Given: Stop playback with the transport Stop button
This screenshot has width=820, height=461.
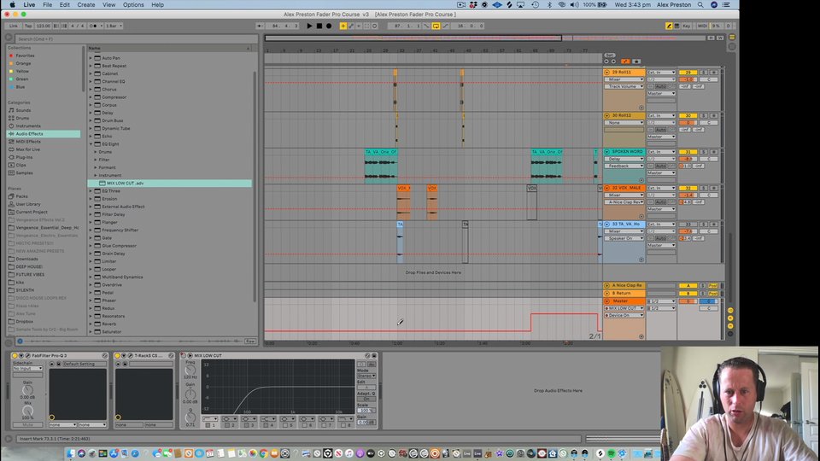Looking at the screenshot, I should click(319, 26).
